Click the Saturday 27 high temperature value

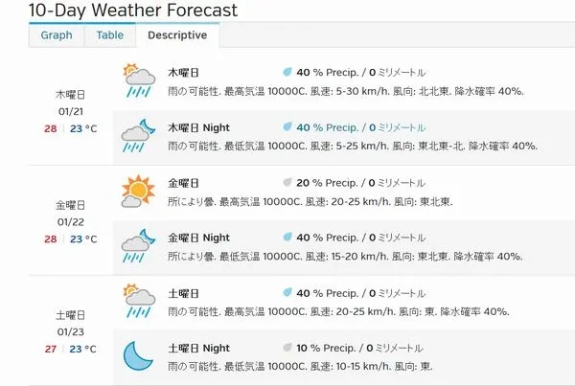point(51,349)
